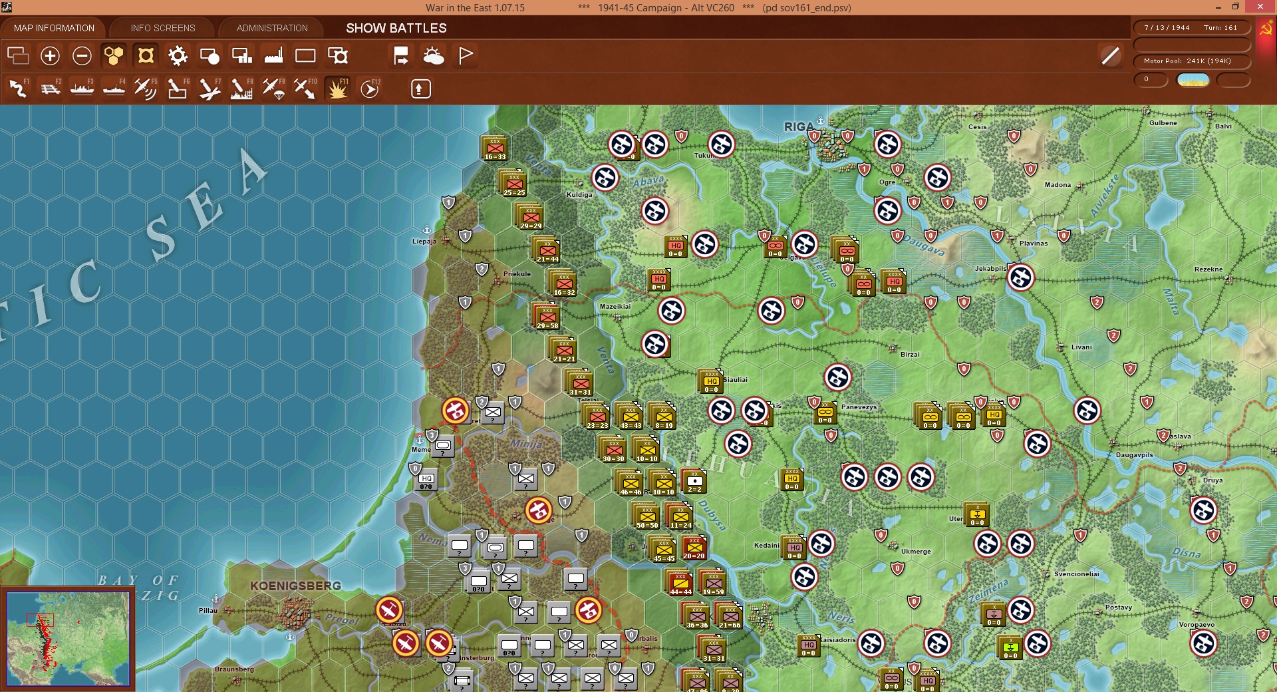Screen dimensions: 1277x692
Task: Click the minimap thumbnail
Action: (x=68, y=639)
